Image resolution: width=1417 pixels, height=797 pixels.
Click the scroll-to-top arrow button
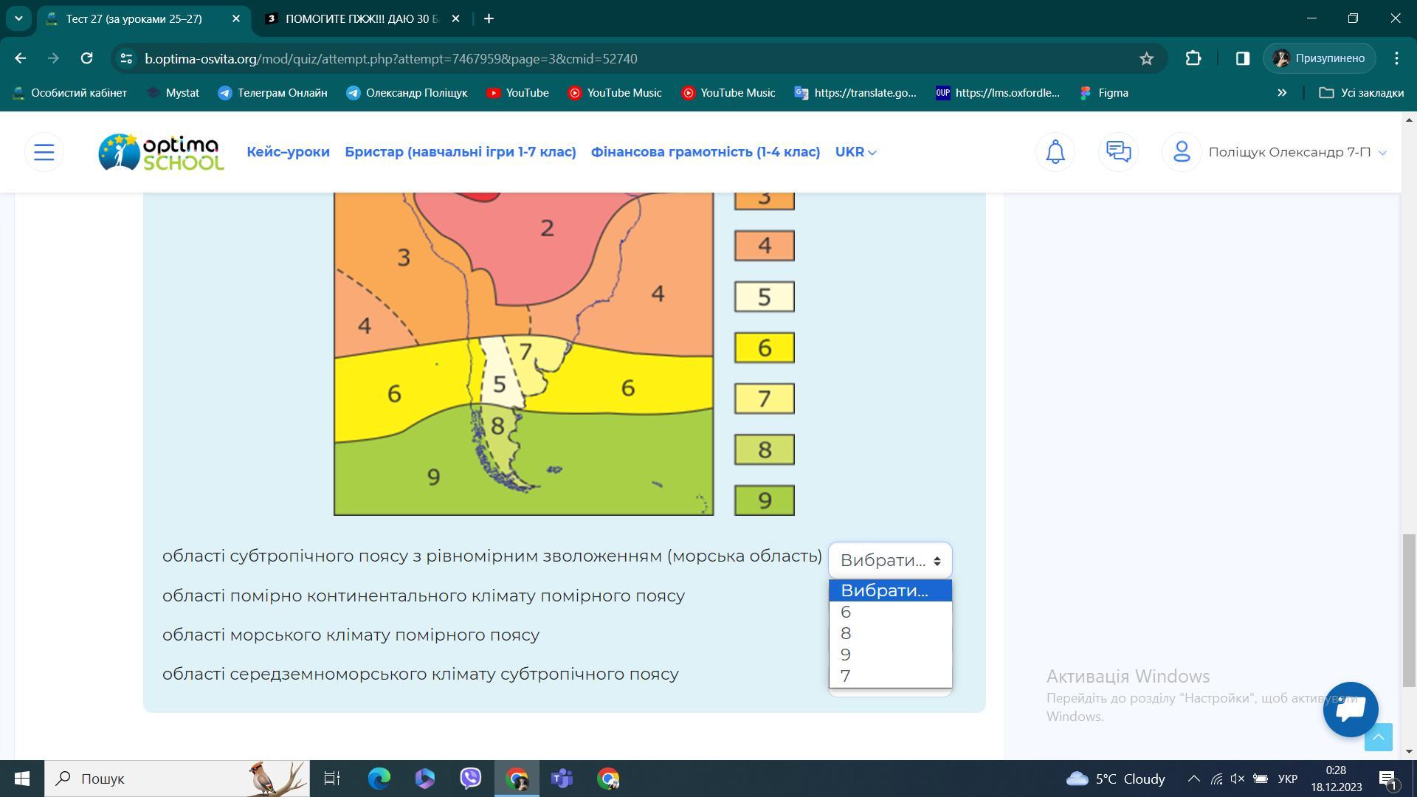click(x=1378, y=737)
